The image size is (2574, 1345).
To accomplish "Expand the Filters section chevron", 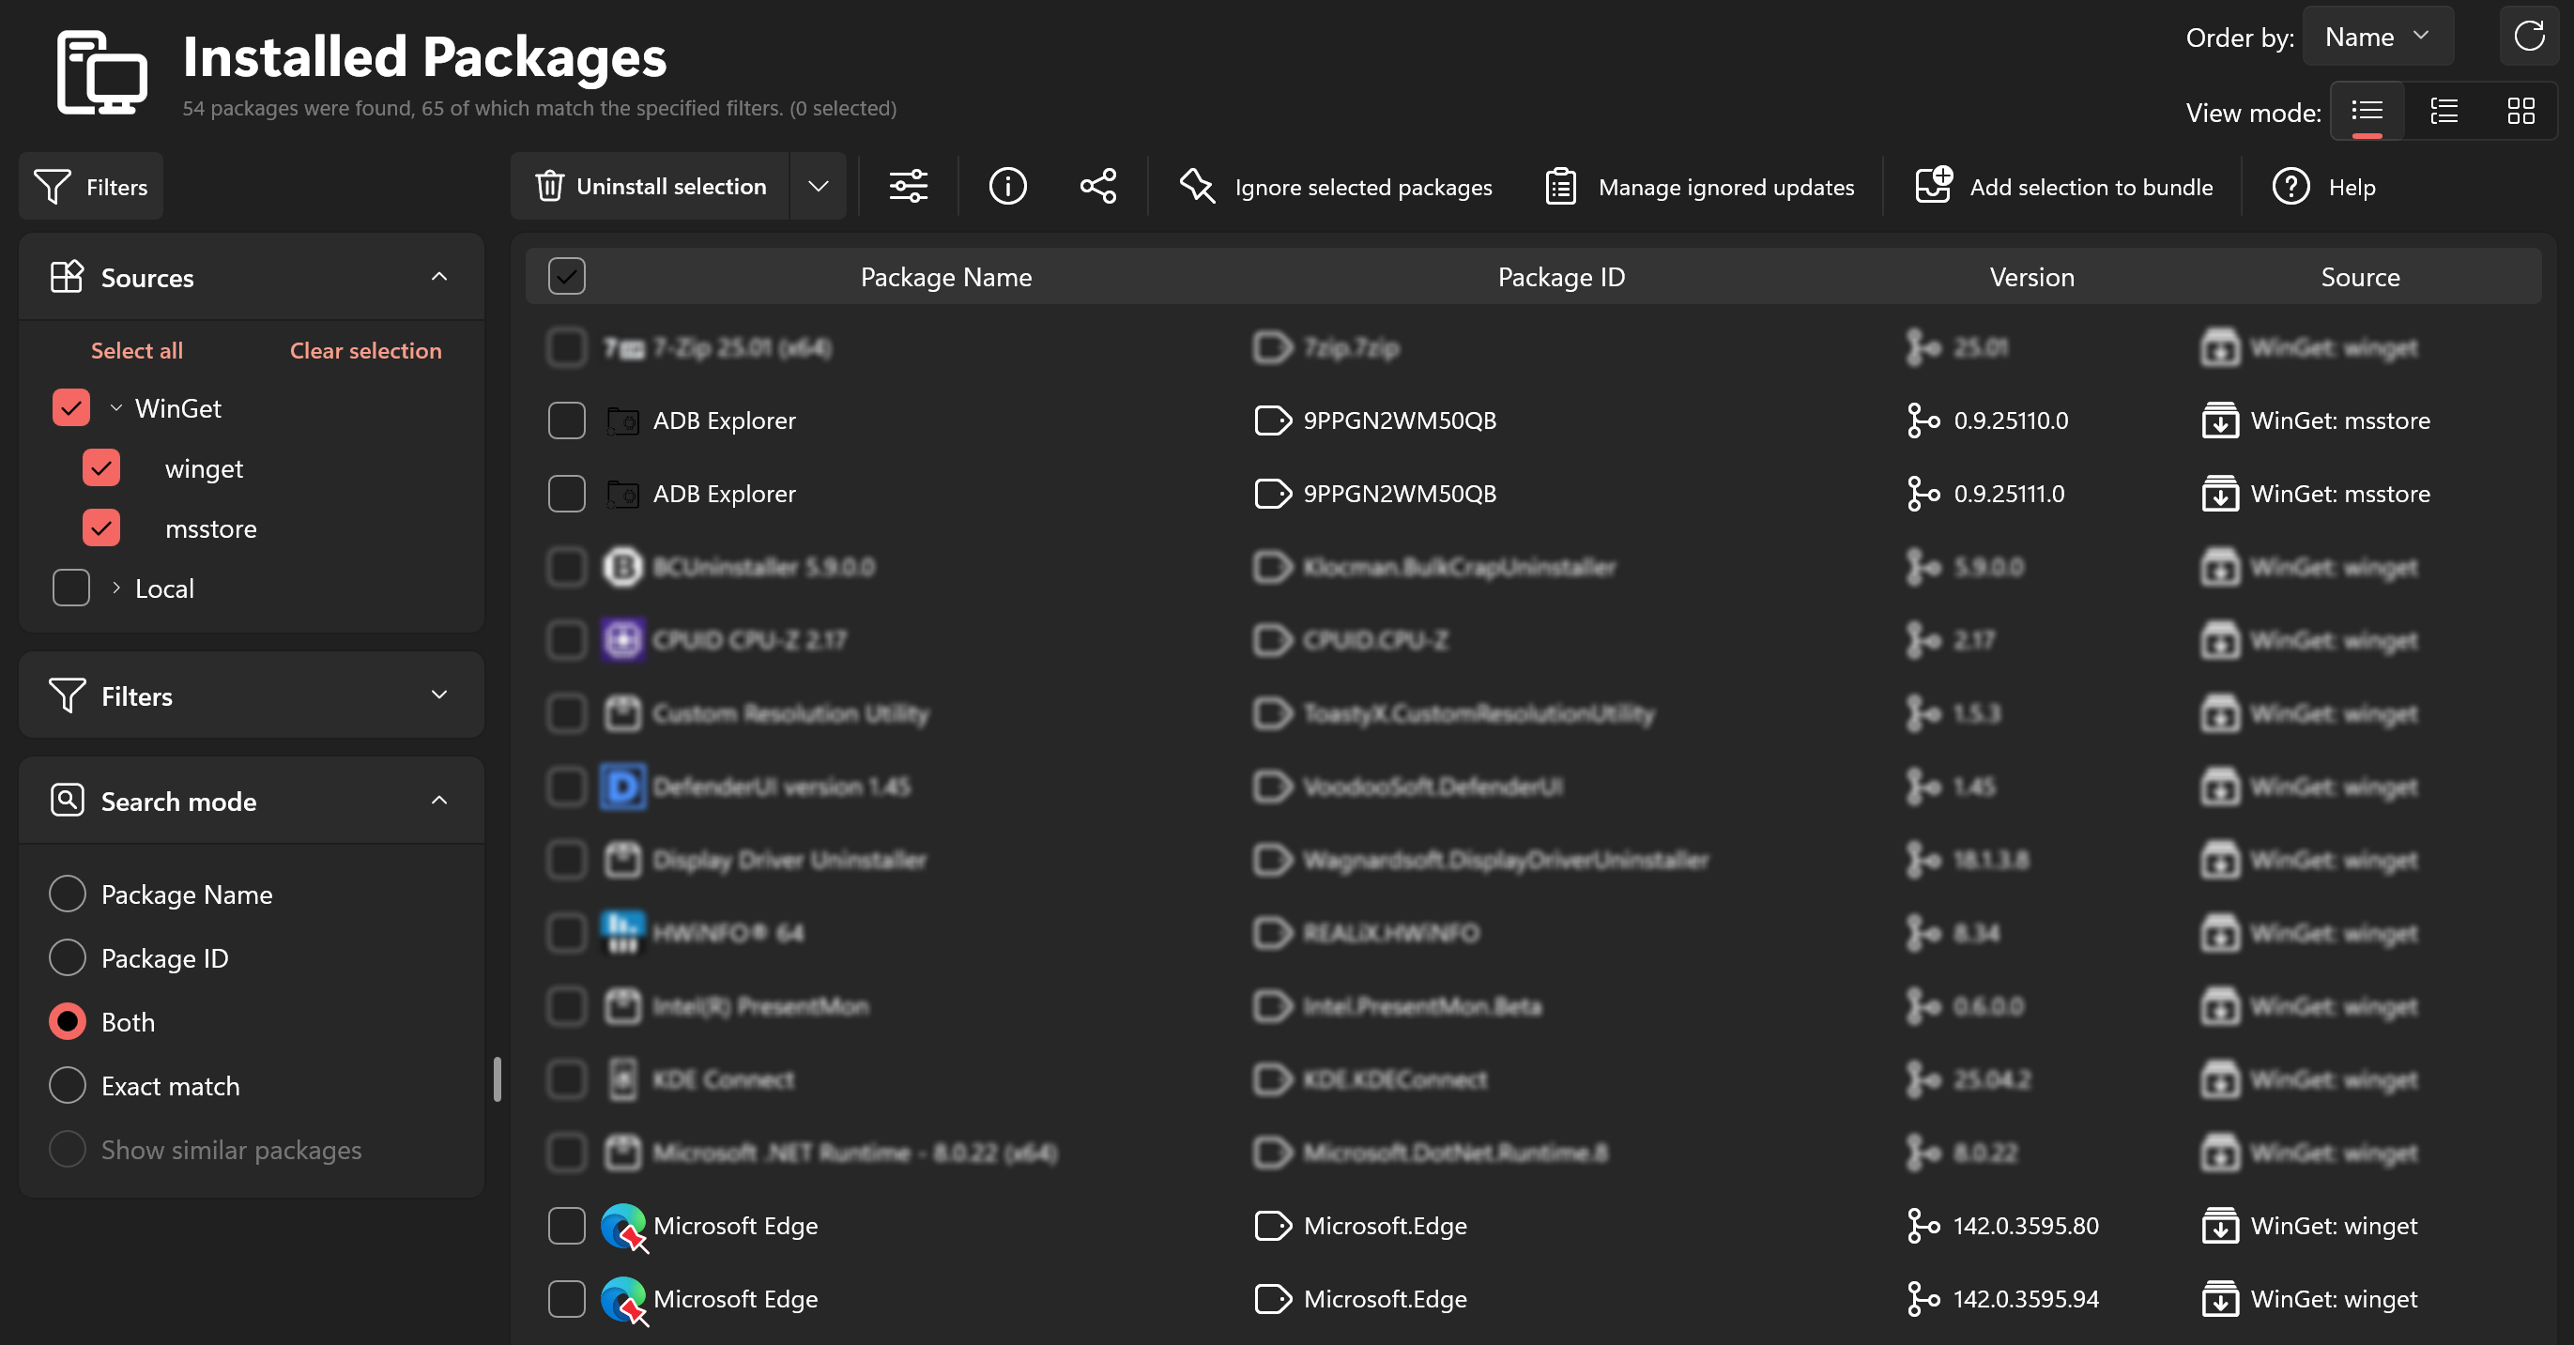I will point(438,695).
